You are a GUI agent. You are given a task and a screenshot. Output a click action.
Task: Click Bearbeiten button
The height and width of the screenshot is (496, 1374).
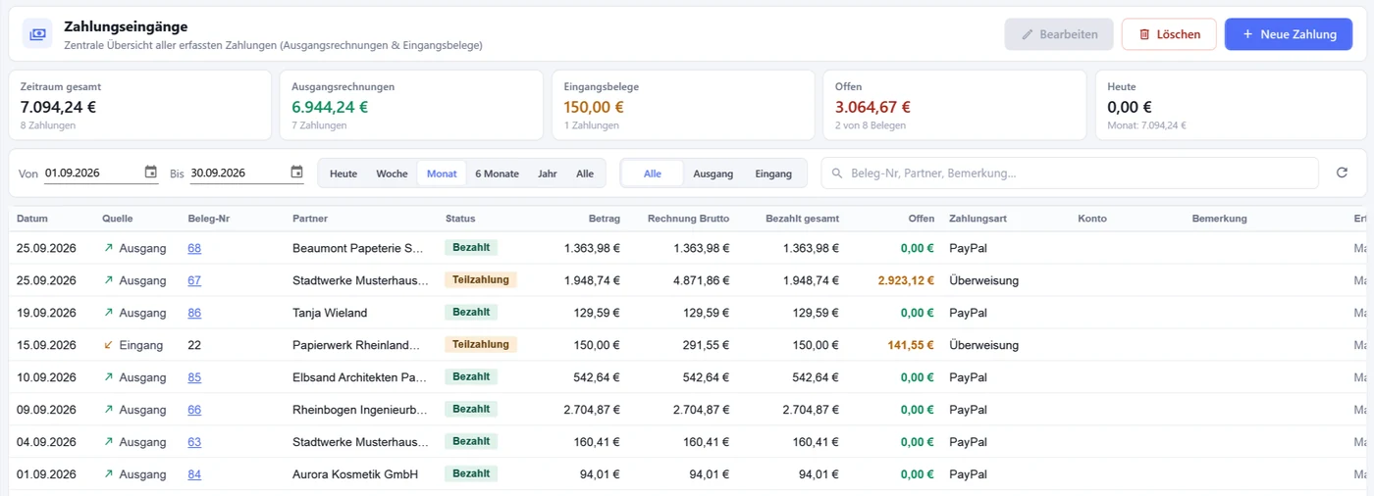coord(1059,34)
